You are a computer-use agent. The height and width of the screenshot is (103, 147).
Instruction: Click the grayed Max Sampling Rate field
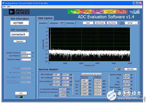(26, 78)
